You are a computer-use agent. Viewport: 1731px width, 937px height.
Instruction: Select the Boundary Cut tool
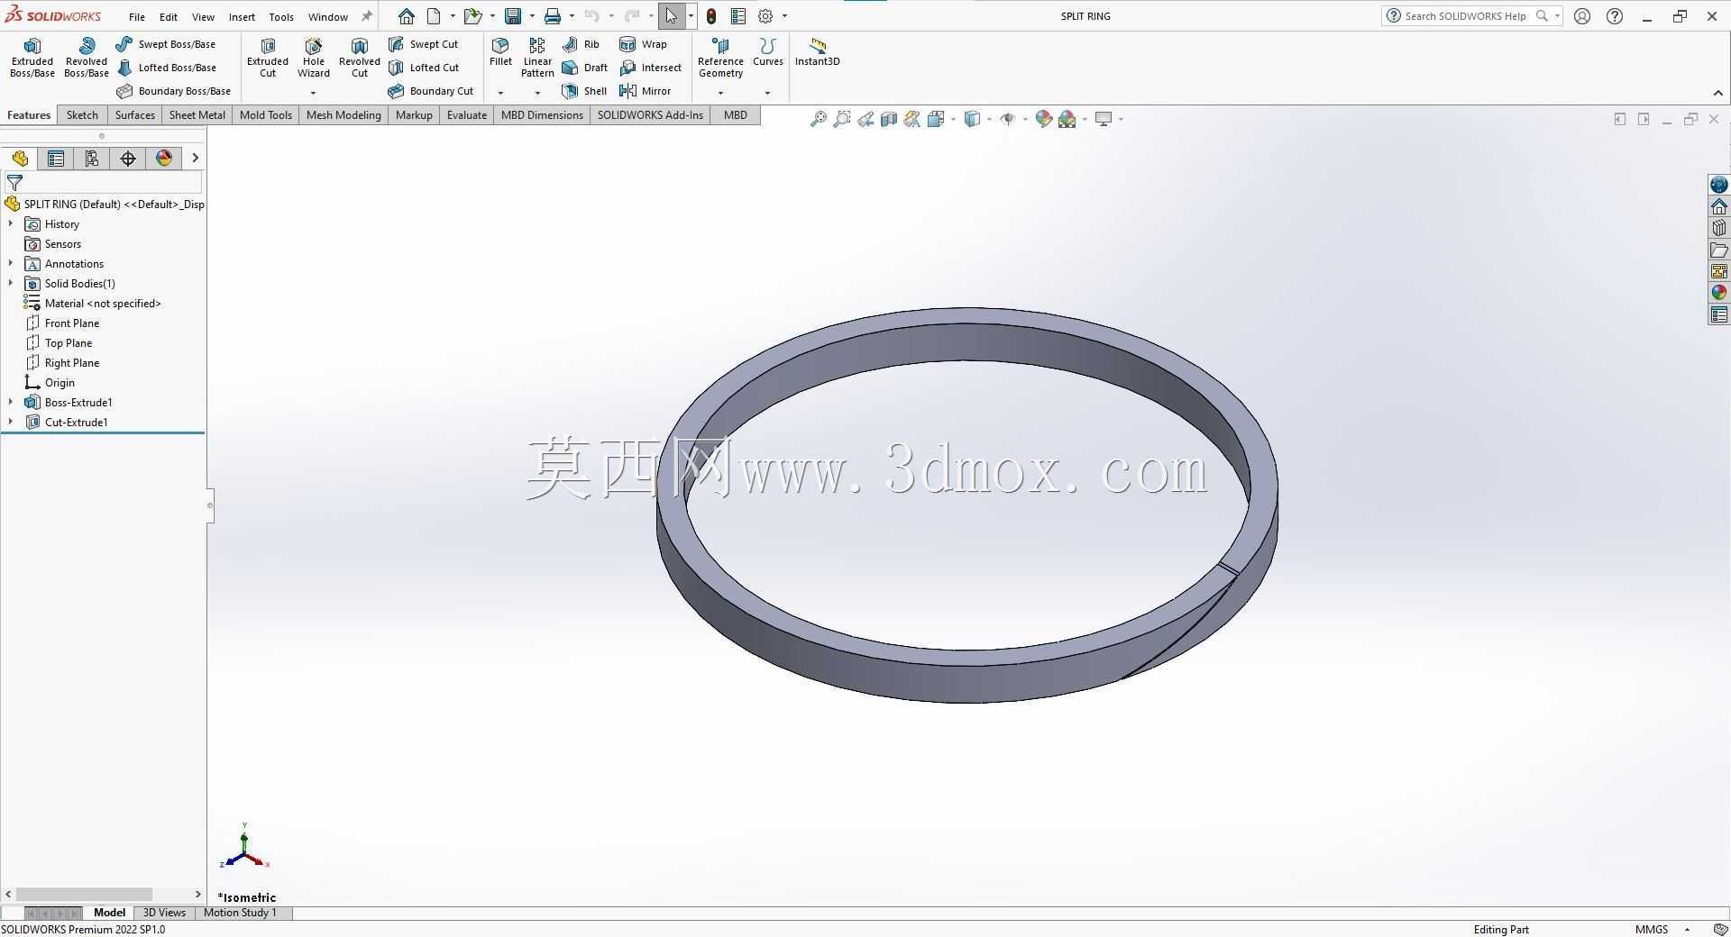click(431, 91)
